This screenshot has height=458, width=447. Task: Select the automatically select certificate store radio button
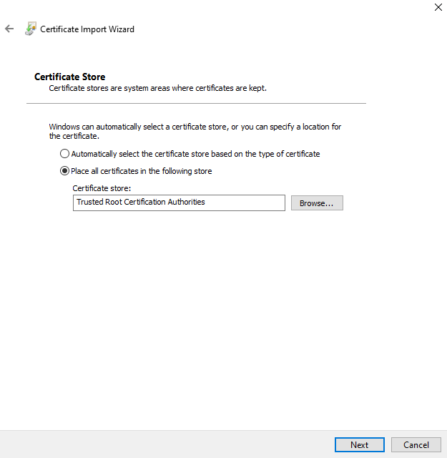click(65, 154)
